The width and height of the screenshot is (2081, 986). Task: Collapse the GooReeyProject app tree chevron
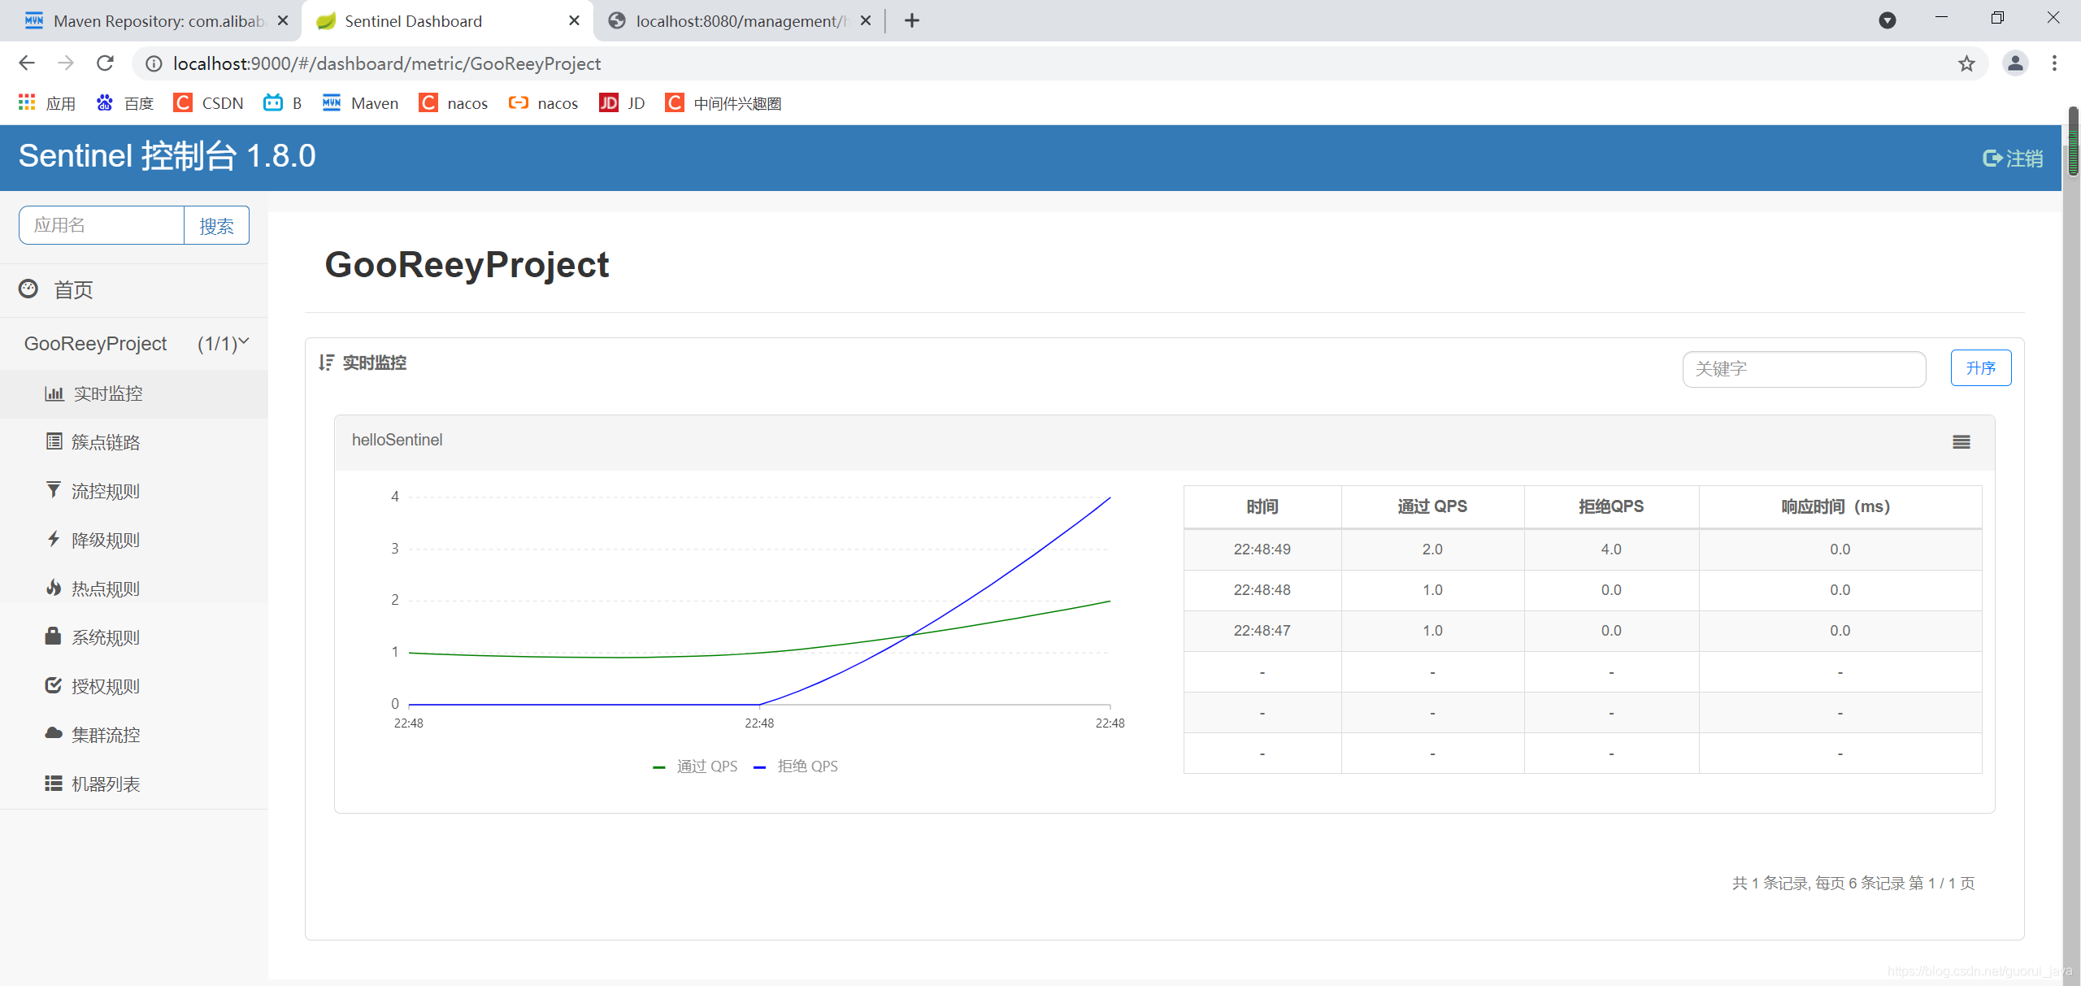click(243, 342)
